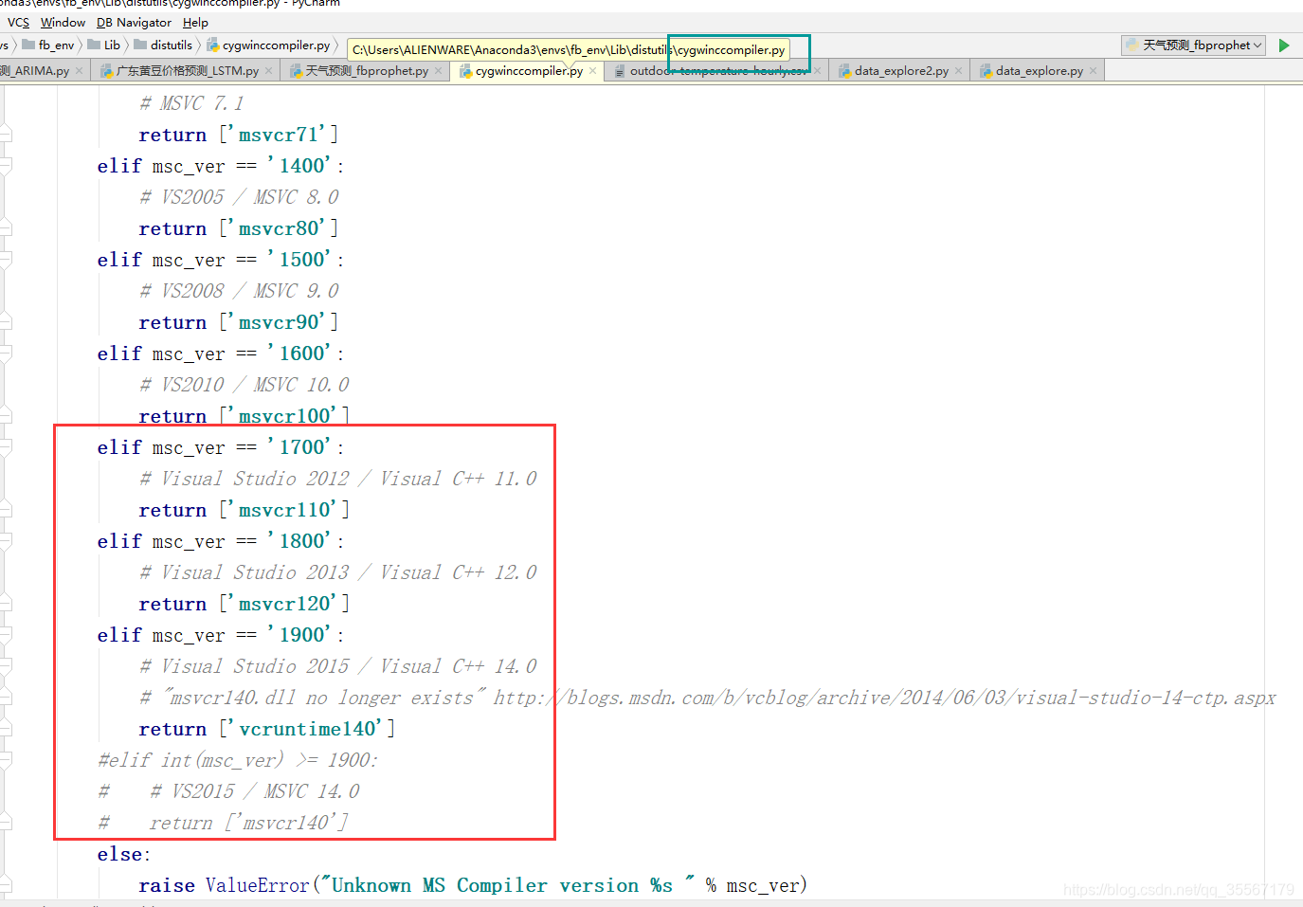Click cygwinccompiler.py in the breadcrumb bar
Viewport: 1303px width, 907px height.
point(276,45)
